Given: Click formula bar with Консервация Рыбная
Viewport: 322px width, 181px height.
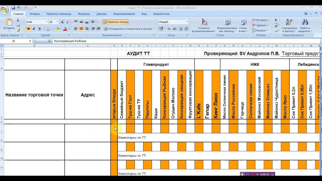Looking at the screenshot, I should click(x=186, y=41).
